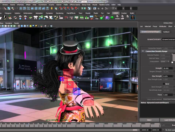Image resolution: width=175 pixels, height=132 pixels.
Task: Toggle textured display checker icon
Action: (x=28, y=26)
